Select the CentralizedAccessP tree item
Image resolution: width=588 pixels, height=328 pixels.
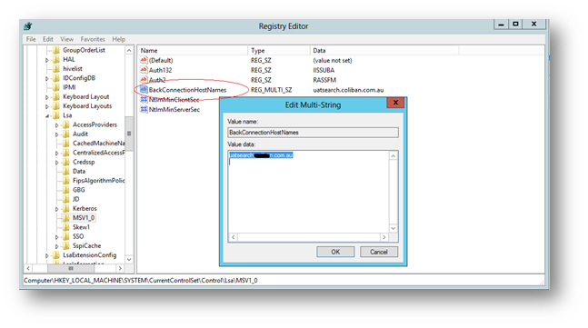(x=99, y=153)
